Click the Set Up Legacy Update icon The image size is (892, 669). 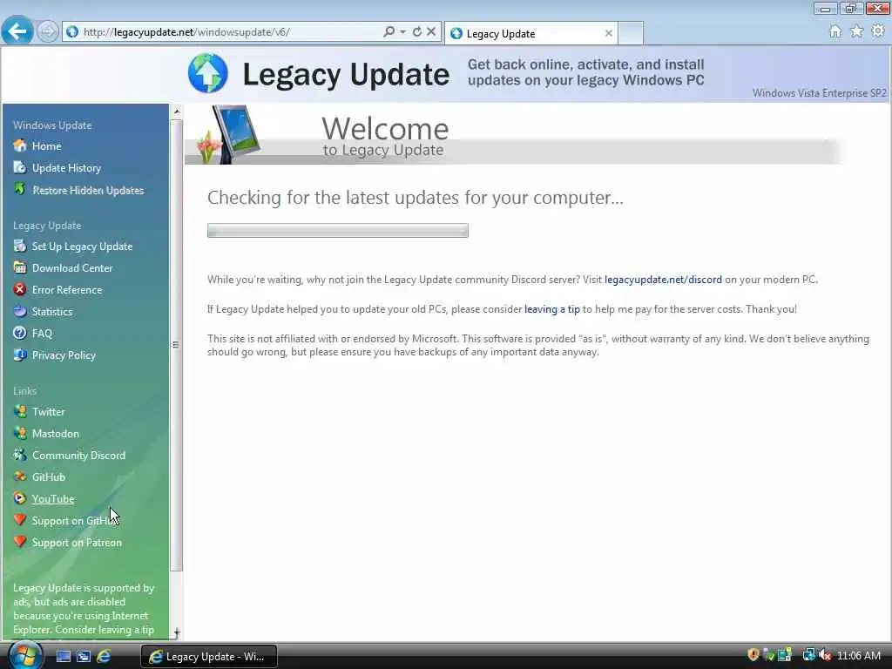(20, 246)
